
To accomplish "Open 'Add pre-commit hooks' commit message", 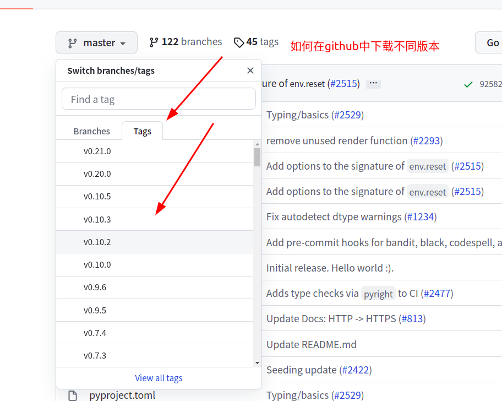I will pyautogui.click(x=384, y=242).
